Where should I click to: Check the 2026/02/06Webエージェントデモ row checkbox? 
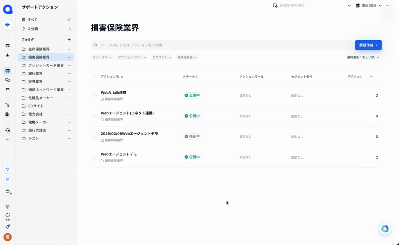(x=95, y=137)
